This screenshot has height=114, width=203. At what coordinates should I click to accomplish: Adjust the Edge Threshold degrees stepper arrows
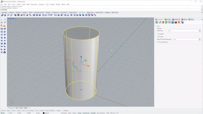pyautogui.click(x=200, y=39)
